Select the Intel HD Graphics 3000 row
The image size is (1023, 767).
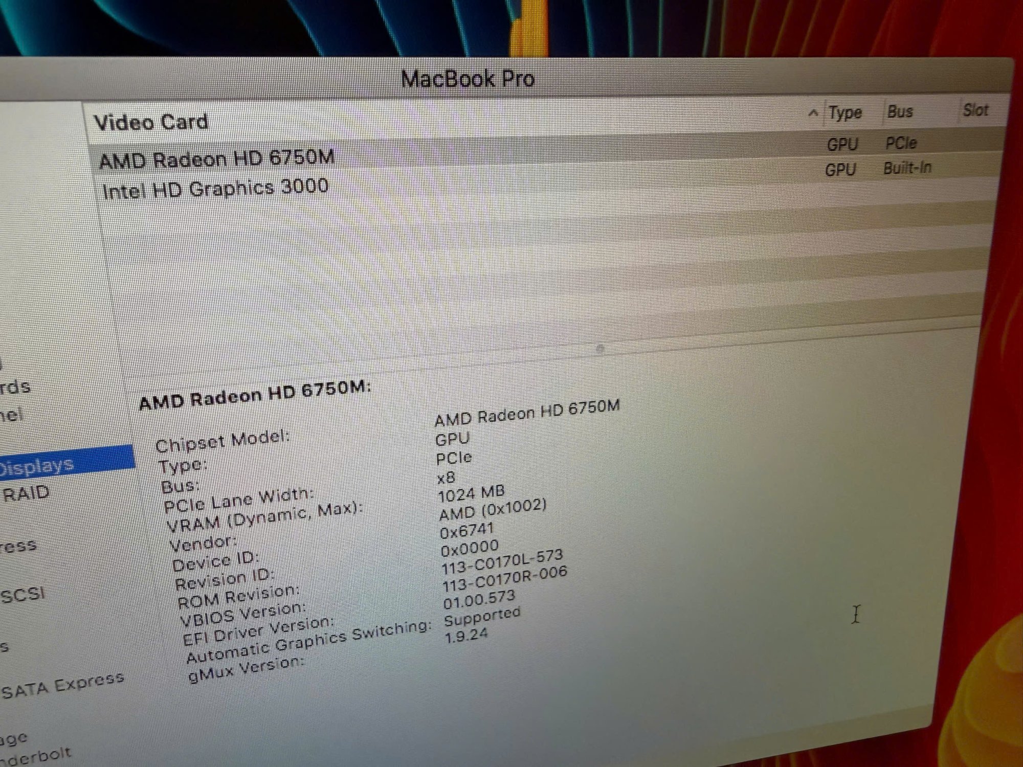(215, 189)
